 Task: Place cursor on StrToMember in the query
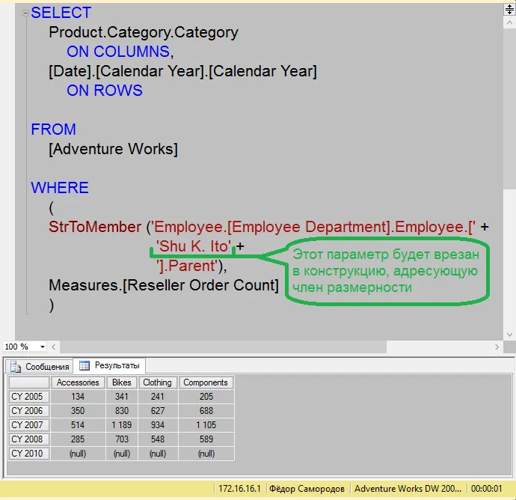tap(94, 227)
